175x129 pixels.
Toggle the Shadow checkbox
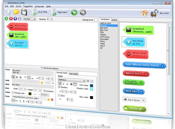59,87
